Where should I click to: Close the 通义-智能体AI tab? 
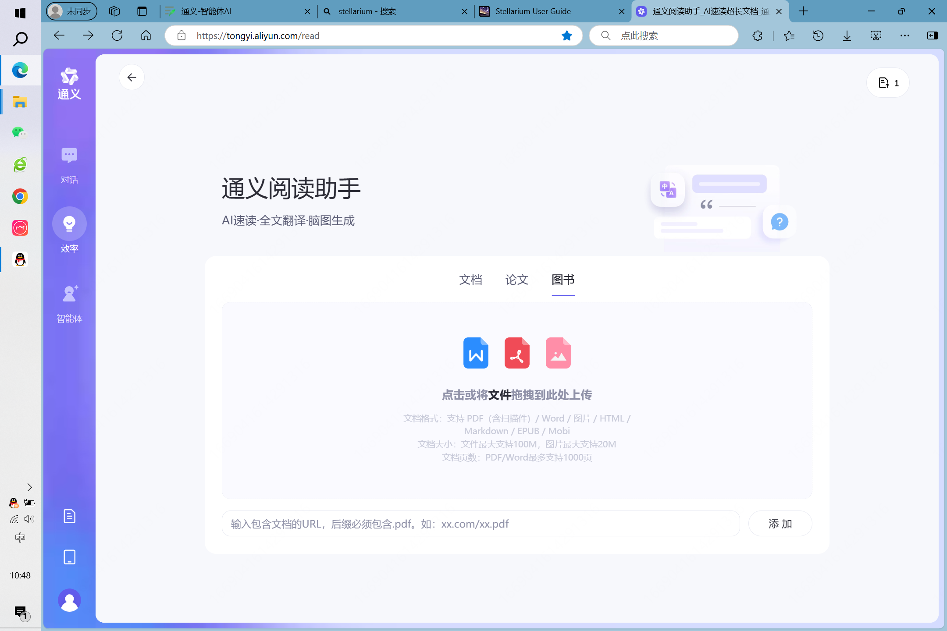pos(307,12)
